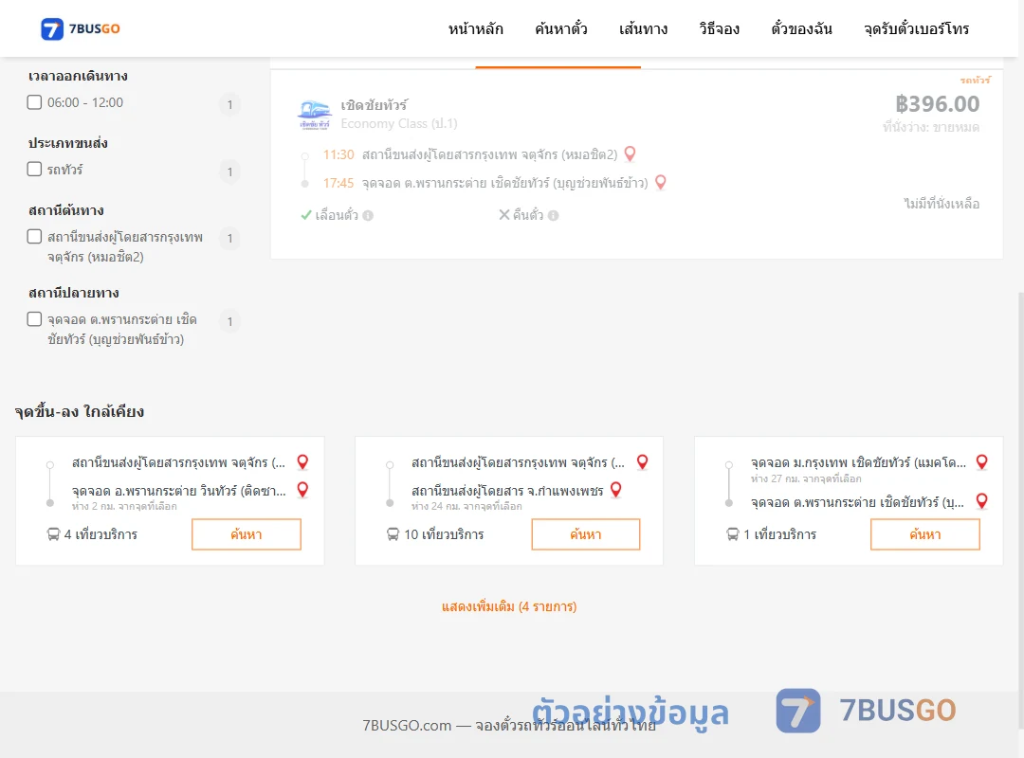Open the หน้าหลัก menu item
The height and width of the screenshot is (758, 1024).
[475, 28]
